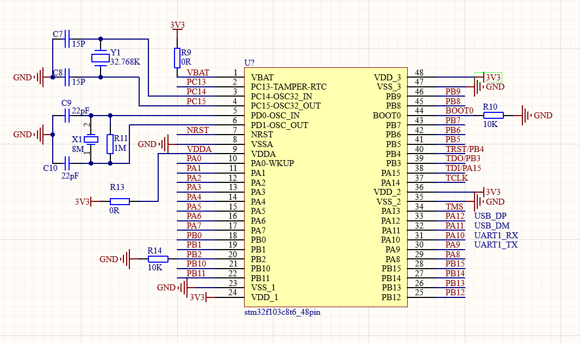Select resistor R13 body
Screen dimensions: 580x343
click(x=120, y=201)
